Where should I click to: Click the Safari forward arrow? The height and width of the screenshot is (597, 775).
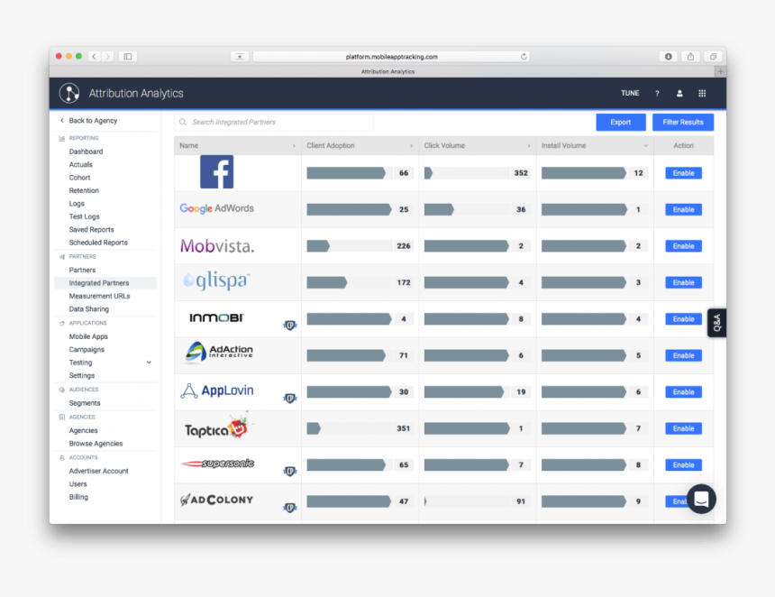(108, 57)
